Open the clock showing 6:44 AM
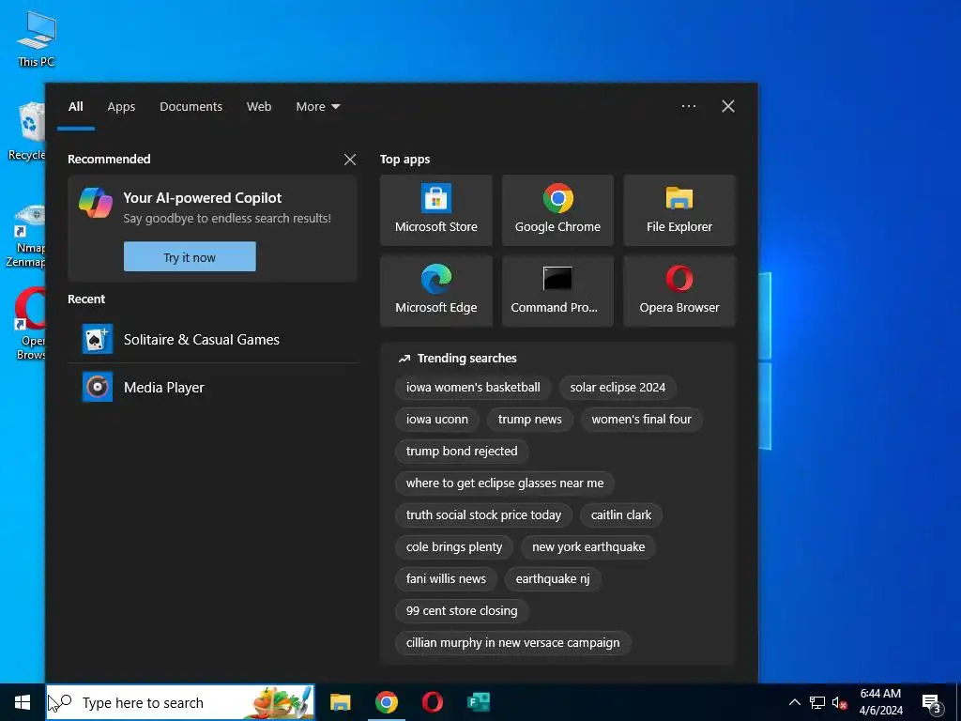This screenshot has width=961, height=721. point(880,702)
